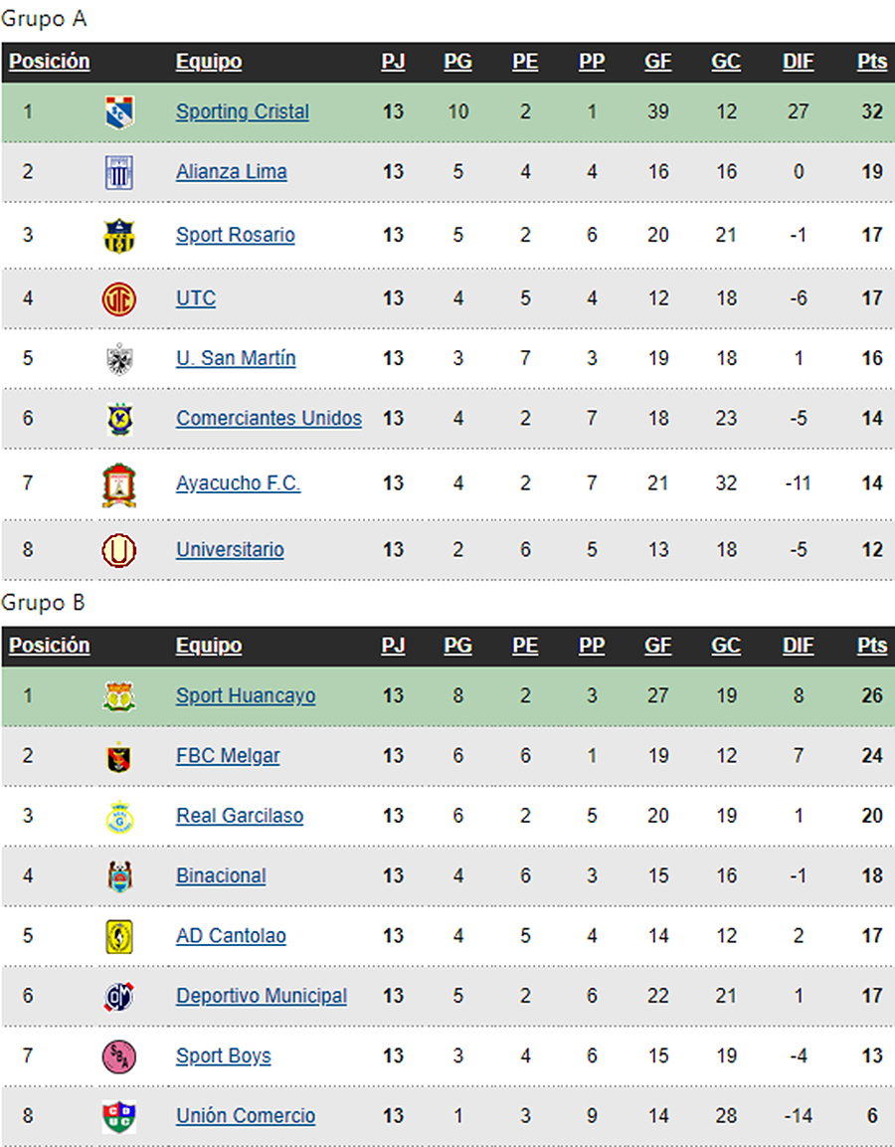Click the Alianza Lima club badge
The height and width of the screenshot is (1147, 895).
tap(119, 173)
